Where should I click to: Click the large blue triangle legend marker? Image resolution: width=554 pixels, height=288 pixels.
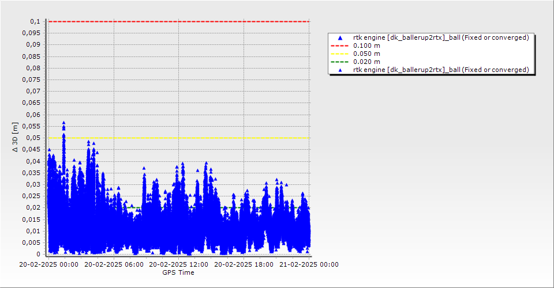click(340, 37)
